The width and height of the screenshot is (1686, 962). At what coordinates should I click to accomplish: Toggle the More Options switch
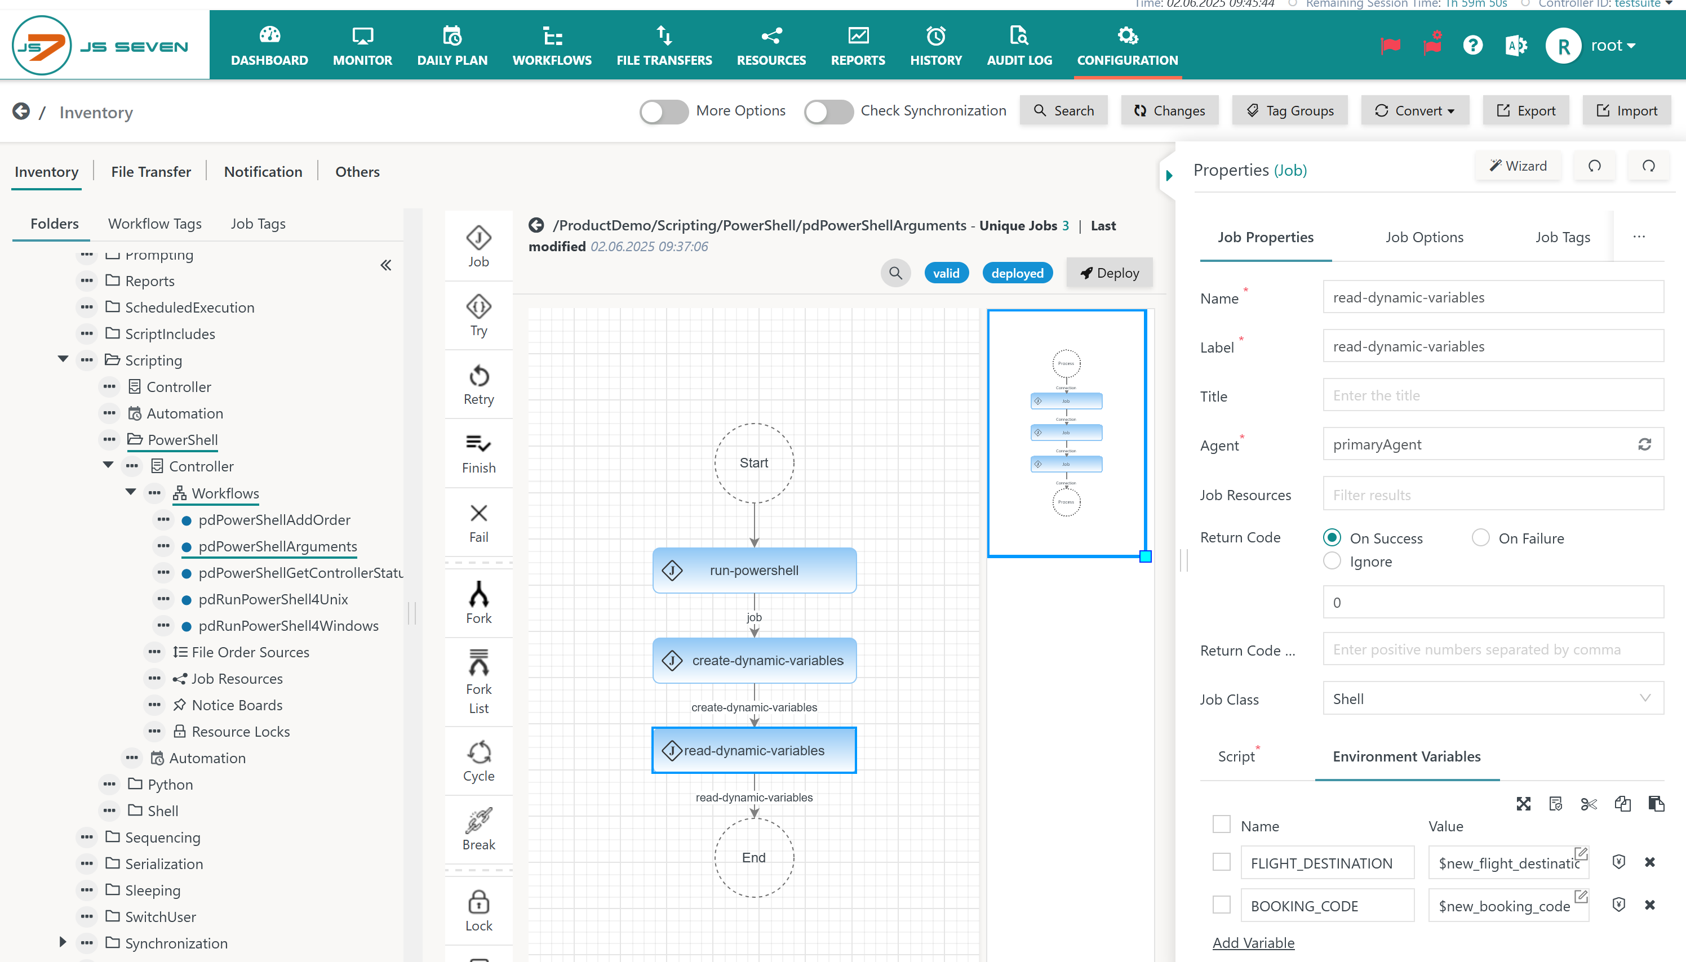coord(664,111)
